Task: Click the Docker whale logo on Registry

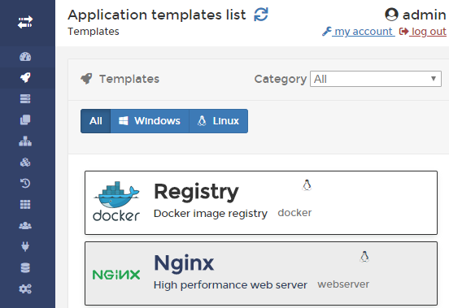Action: click(x=116, y=201)
